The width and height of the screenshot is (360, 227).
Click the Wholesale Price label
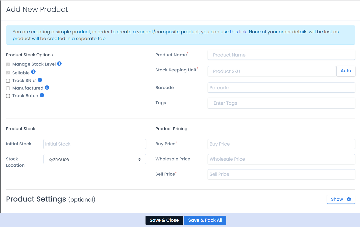point(173,159)
